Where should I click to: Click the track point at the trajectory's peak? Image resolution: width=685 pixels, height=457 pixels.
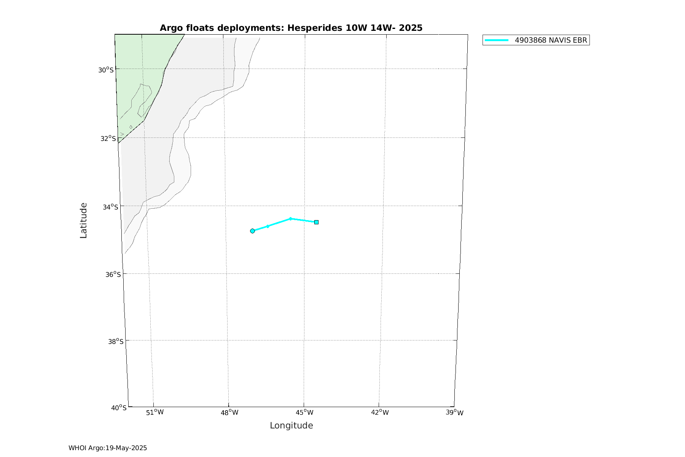[290, 219]
